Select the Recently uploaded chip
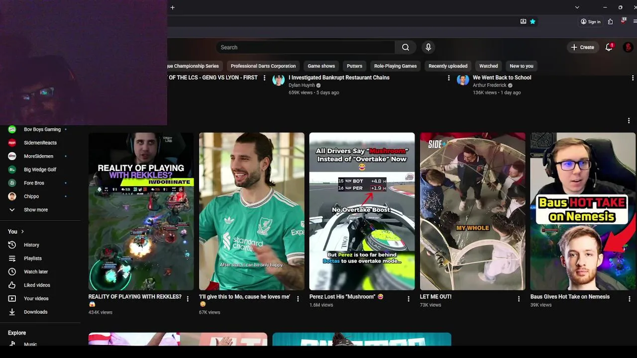 pos(448,66)
